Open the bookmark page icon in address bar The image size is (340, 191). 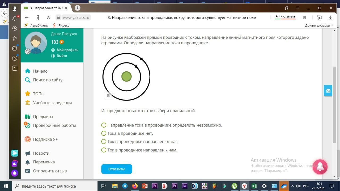tap(305, 18)
